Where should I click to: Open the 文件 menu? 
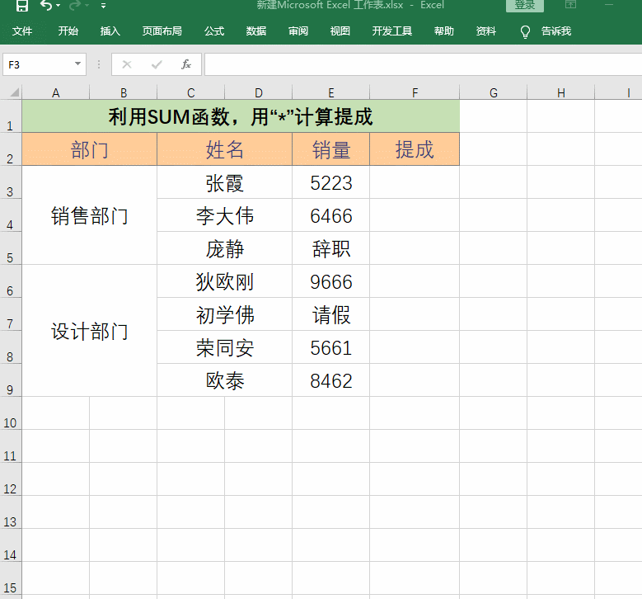click(22, 31)
